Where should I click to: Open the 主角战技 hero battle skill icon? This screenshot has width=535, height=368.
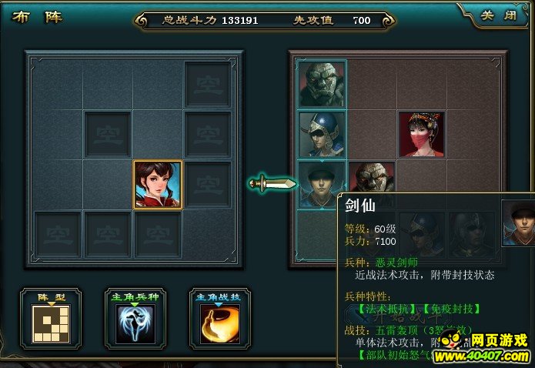point(220,324)
